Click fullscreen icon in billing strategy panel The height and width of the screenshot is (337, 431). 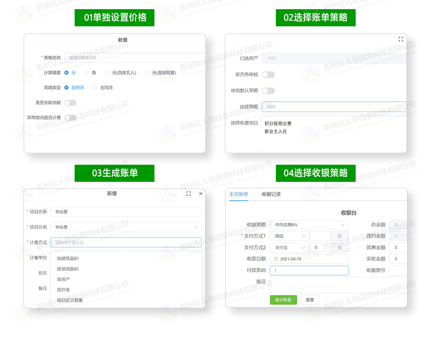coord(401,39)
